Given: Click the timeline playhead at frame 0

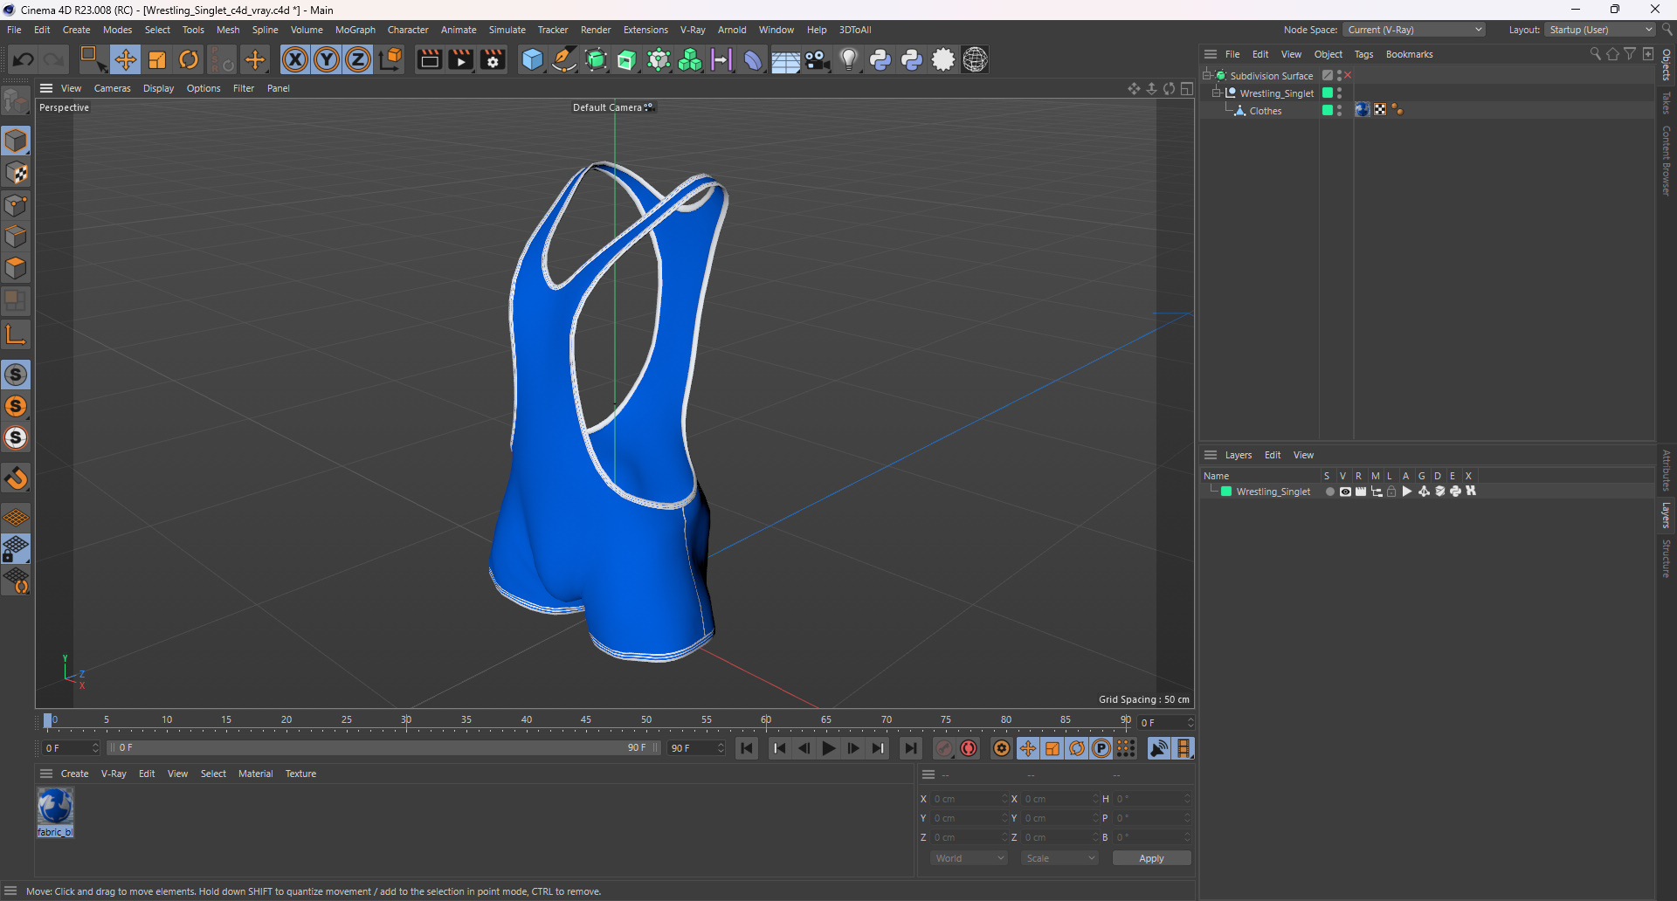Looking at the screenshot, I should (x=48, y=720).
